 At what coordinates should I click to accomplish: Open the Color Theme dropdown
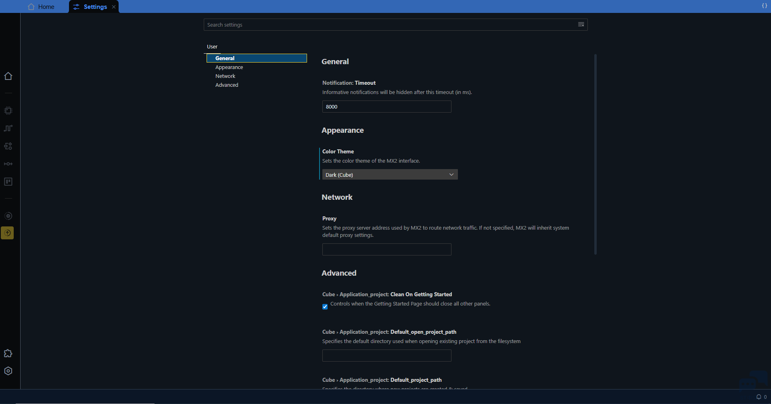click(x=390, y=175)
